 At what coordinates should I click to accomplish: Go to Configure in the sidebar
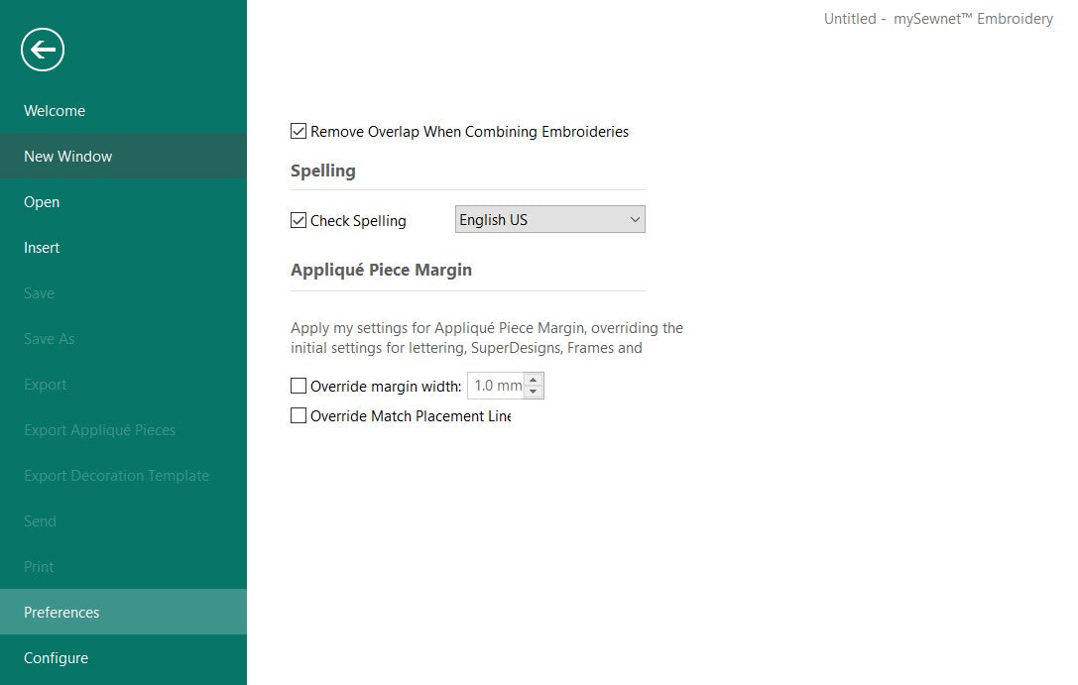click(x=56, y=658)
